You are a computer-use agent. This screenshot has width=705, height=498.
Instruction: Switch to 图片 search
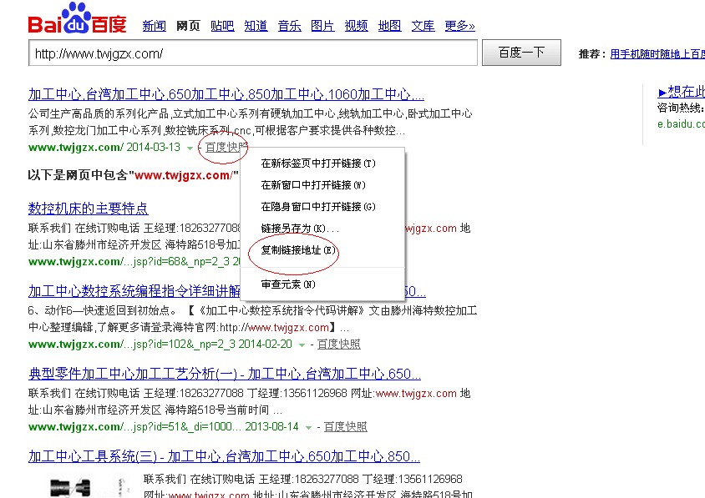pos(322,26)
